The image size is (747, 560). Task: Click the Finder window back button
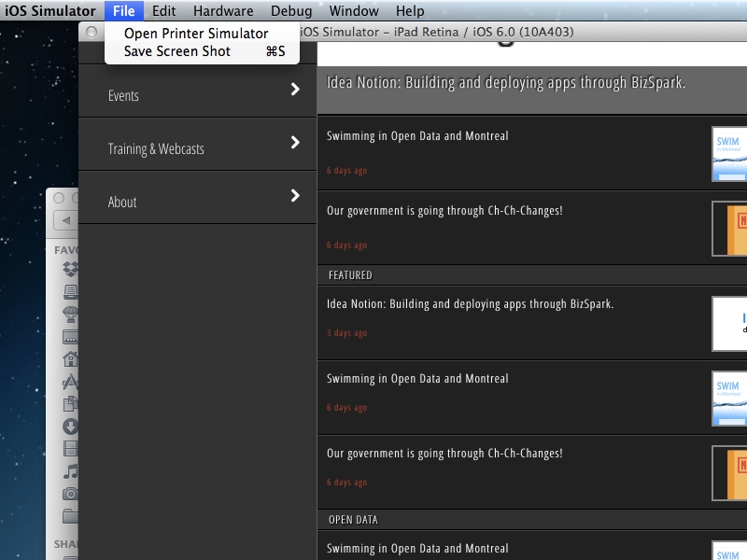tap(66, 220)
